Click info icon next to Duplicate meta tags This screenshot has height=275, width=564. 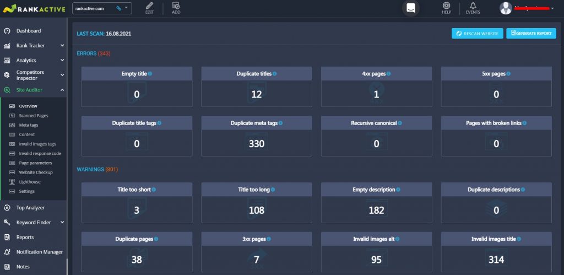click(x=280, y=123)
